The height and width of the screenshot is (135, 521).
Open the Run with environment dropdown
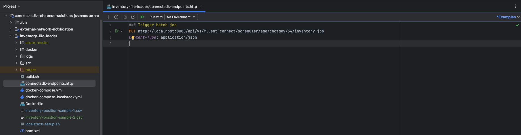point(181,17)
